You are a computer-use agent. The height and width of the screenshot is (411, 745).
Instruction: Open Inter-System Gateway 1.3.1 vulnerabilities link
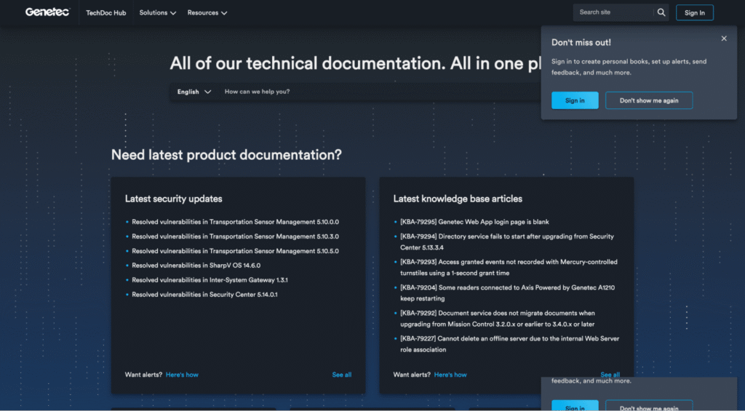click(x=210, y=280)
